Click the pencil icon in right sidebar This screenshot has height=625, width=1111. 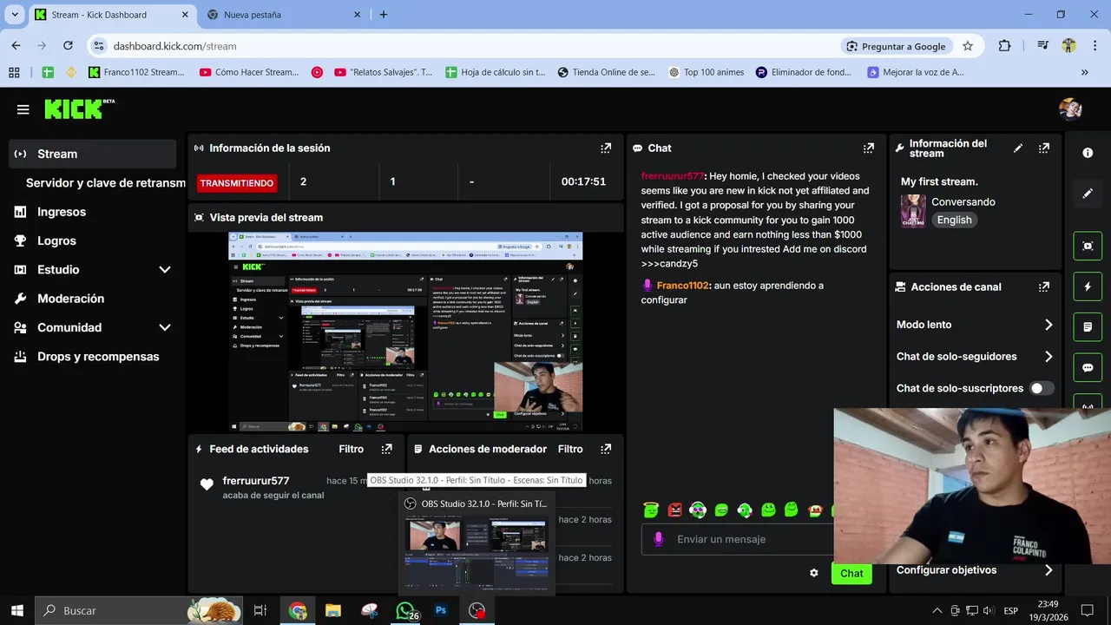[x=1088, y=194]
